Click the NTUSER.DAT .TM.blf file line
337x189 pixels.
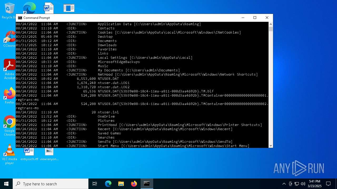(x=115, y=91)
